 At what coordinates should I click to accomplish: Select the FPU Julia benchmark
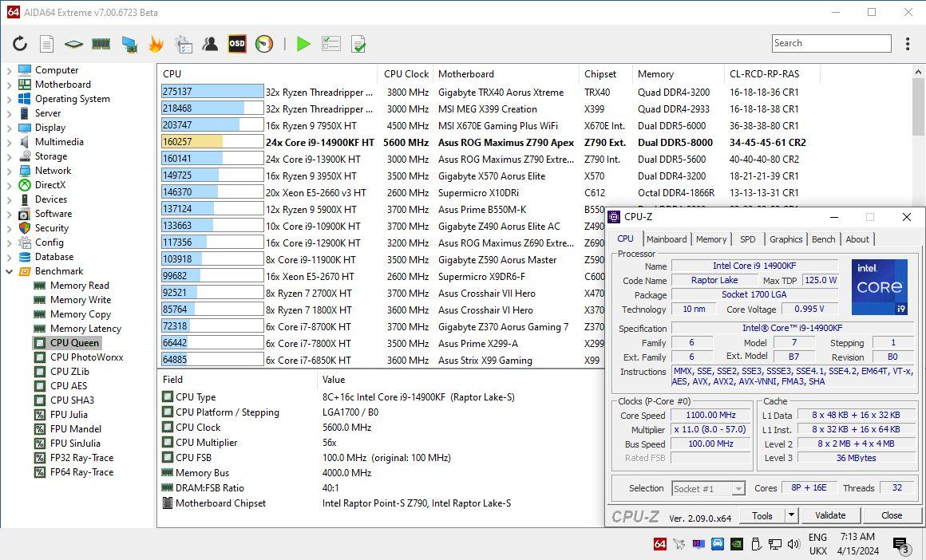click(x=69, y=414)
